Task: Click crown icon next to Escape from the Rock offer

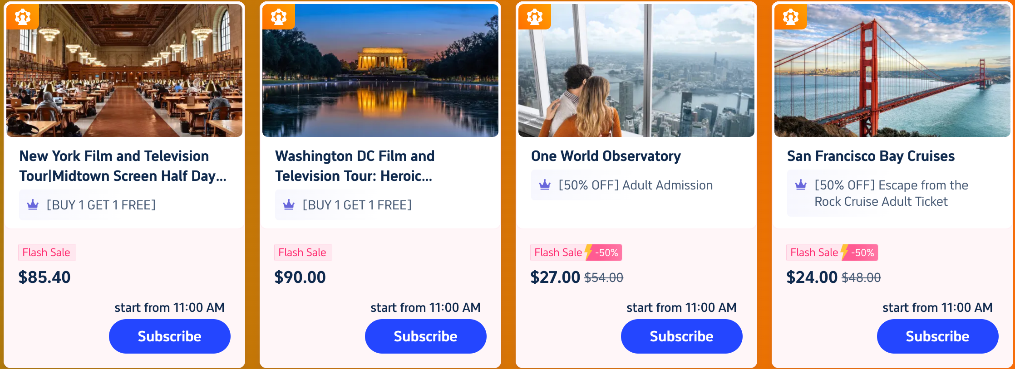Action: tap(801, 185)
